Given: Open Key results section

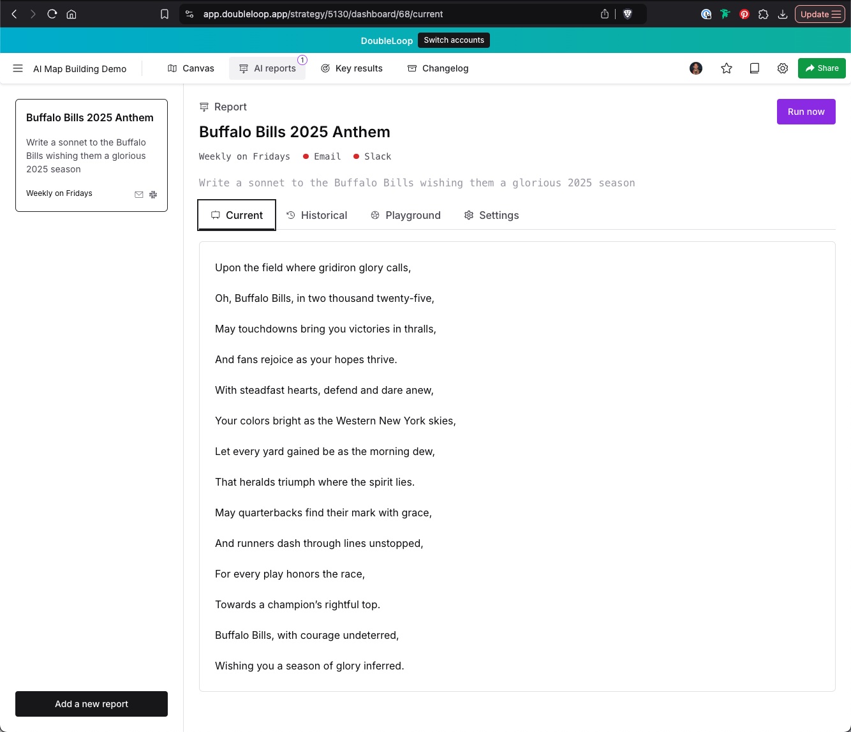Looking at the screenshot, I should click(352, 68).
